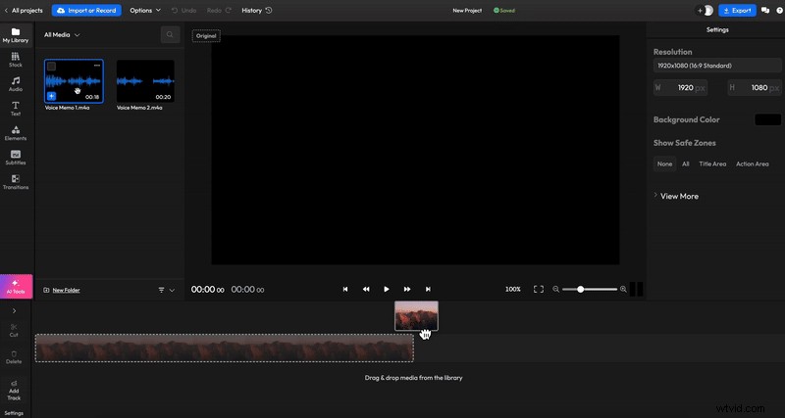The height and width of the screenshot is (418, 785).
Task: Open more options on Voice Memo 1
Action: pos(96,66)
